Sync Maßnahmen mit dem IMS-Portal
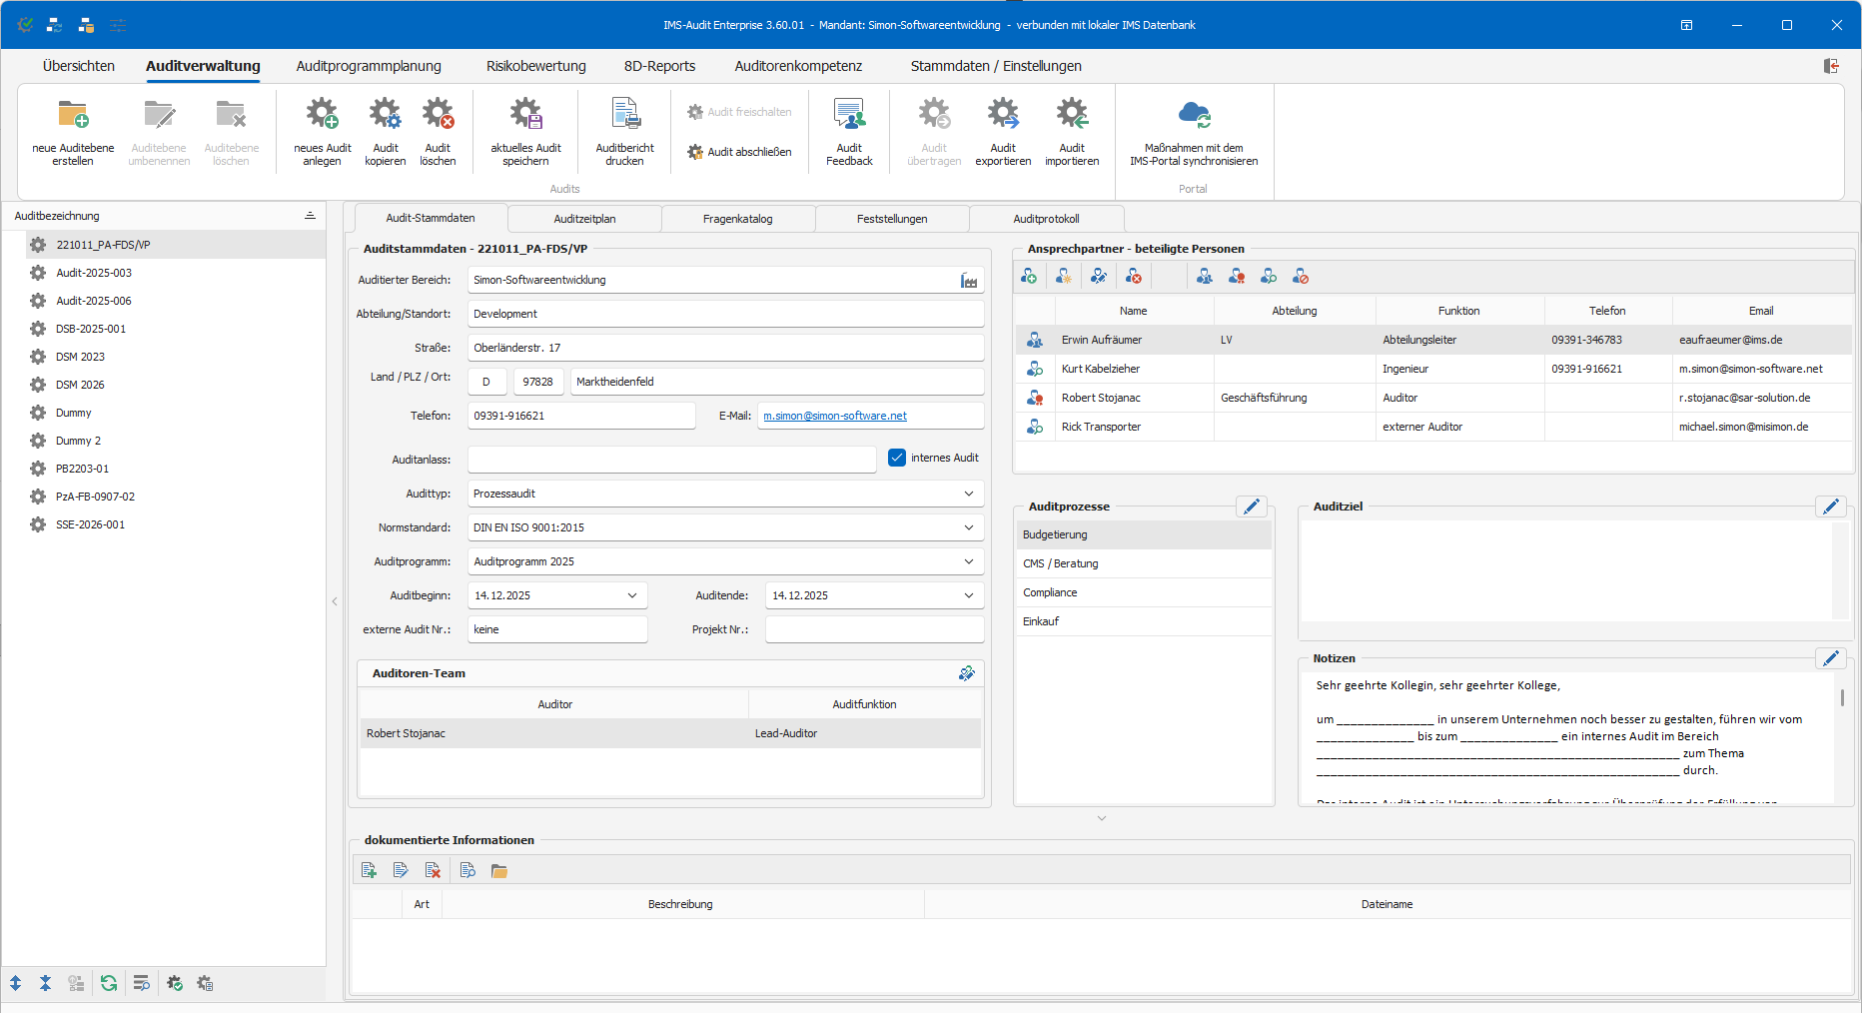 pos(1194,132)
